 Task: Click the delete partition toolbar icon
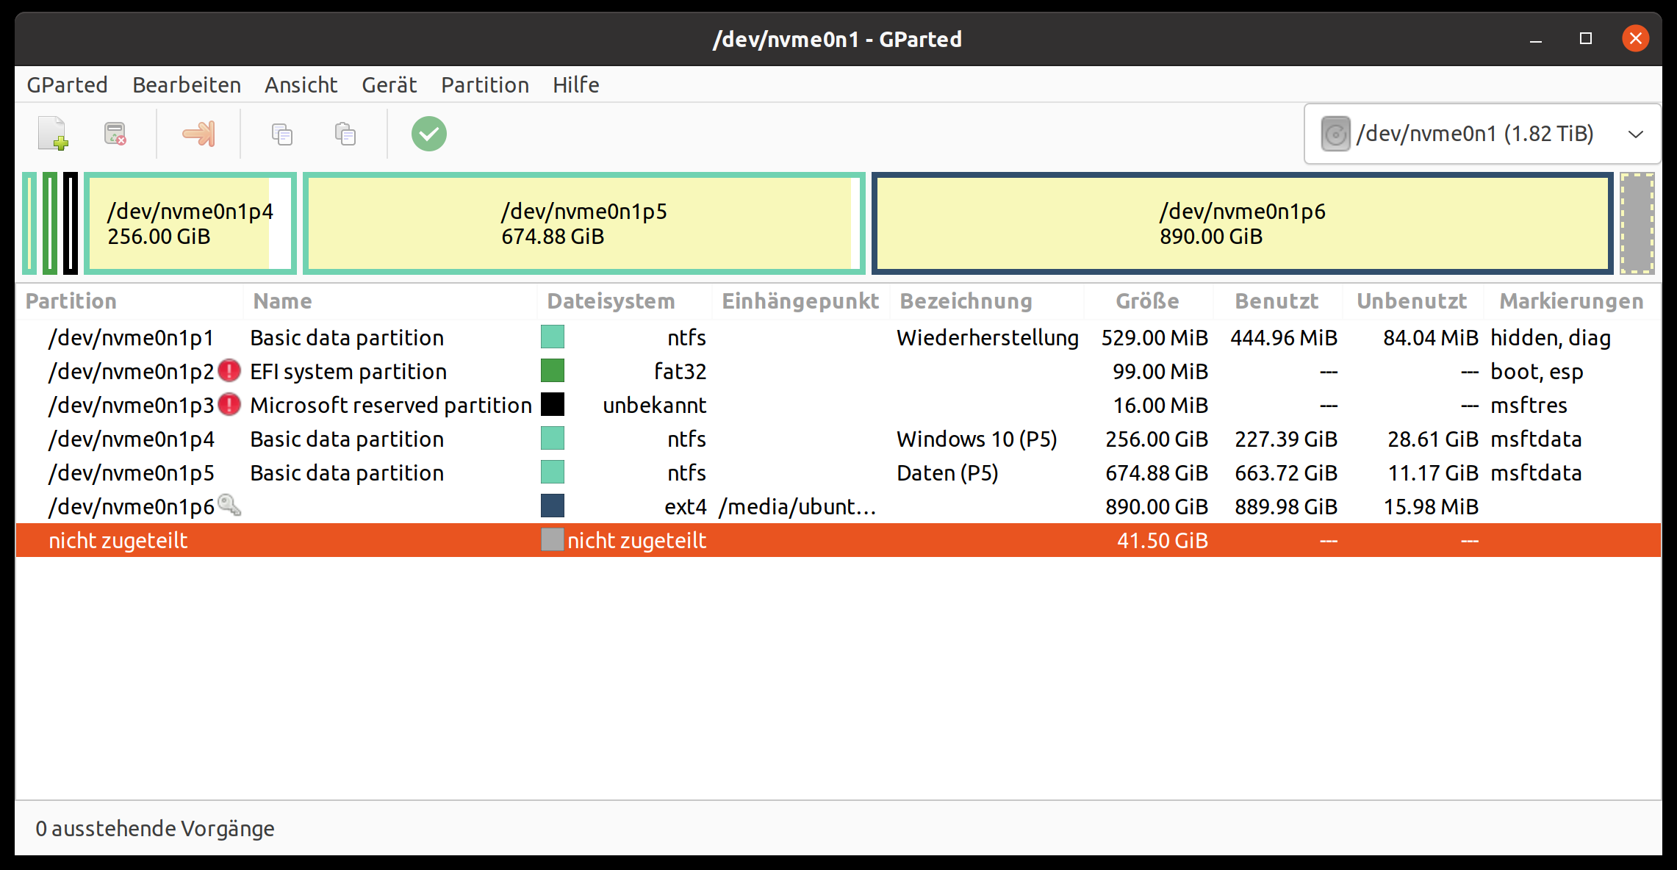[115, 134]
